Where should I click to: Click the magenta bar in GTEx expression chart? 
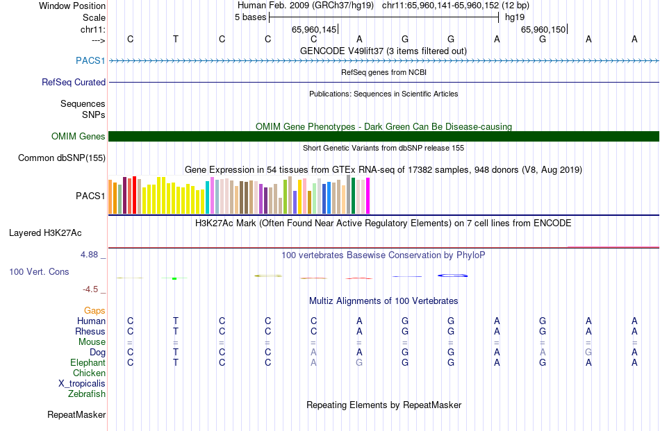(368, 196)
